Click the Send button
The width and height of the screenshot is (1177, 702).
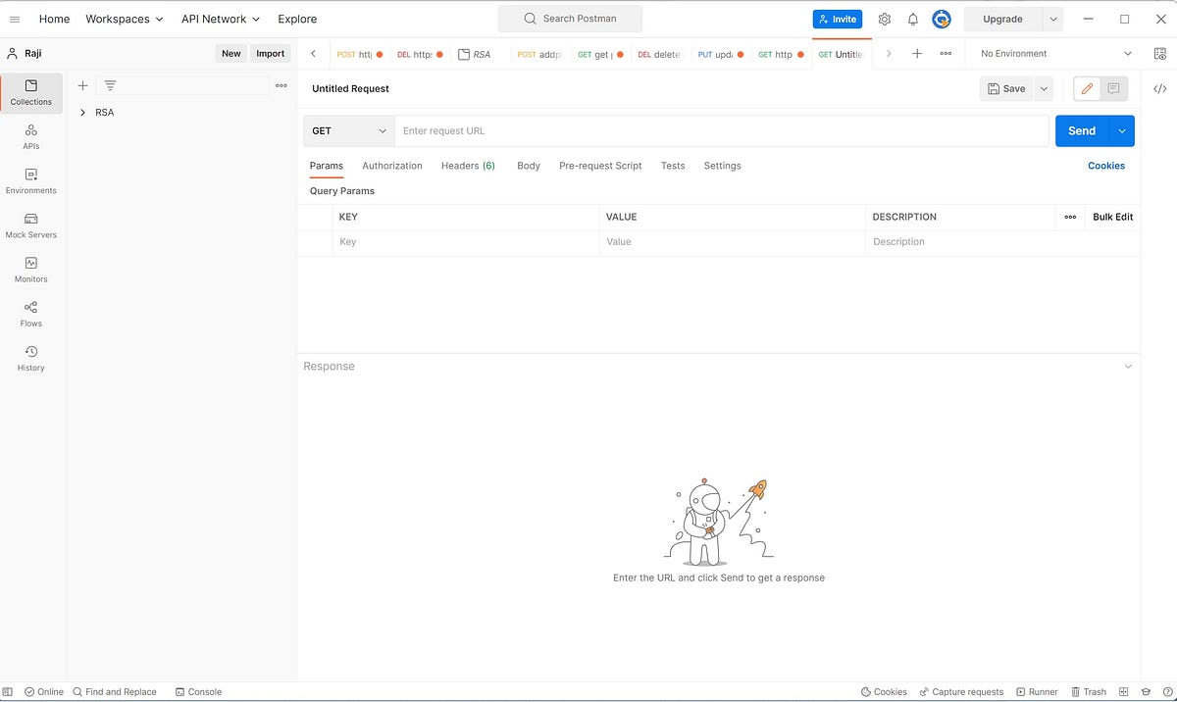(1081, 130)
